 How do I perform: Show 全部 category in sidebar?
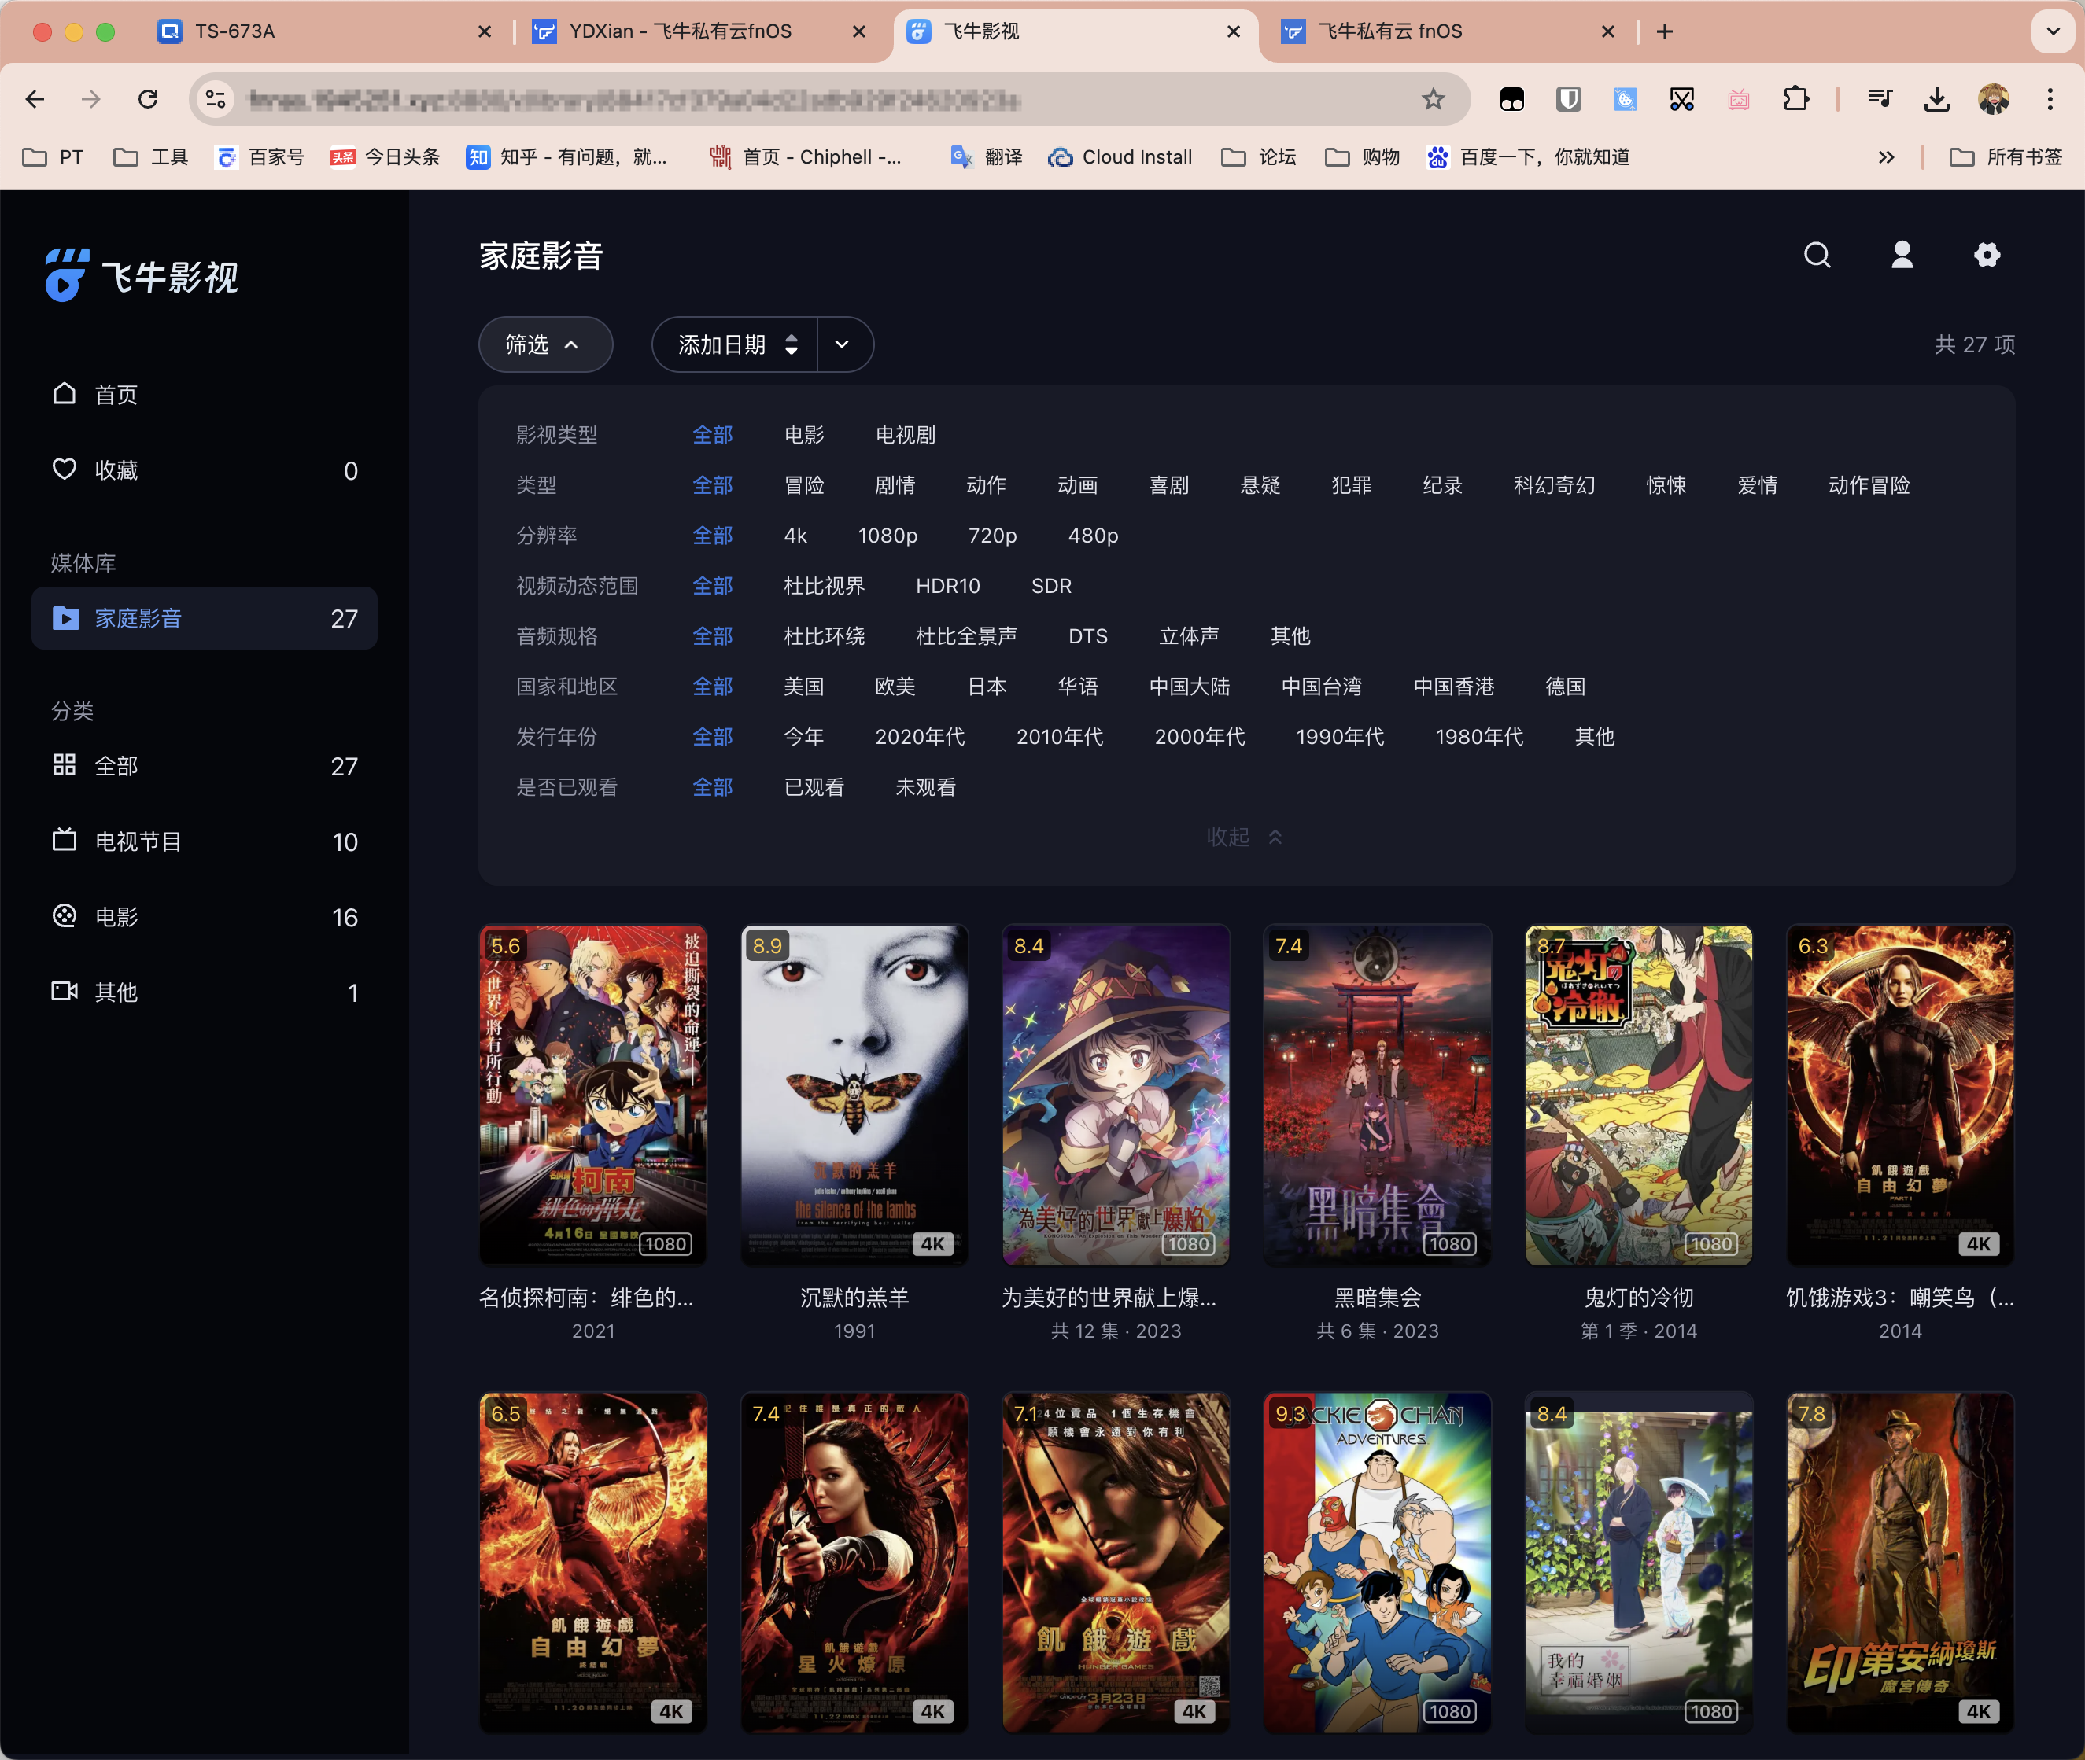(x=205, y=766)
